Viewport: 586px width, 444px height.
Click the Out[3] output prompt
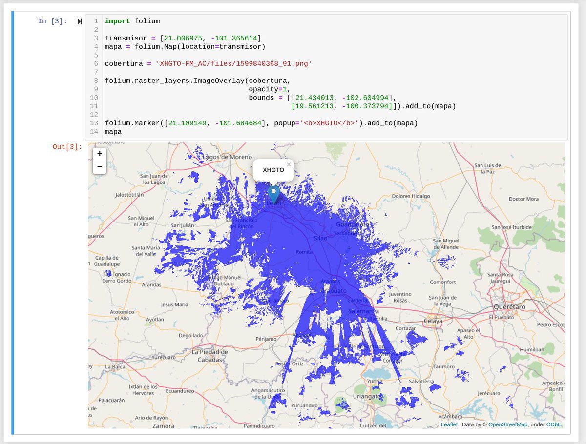click(x=67, y=147)
